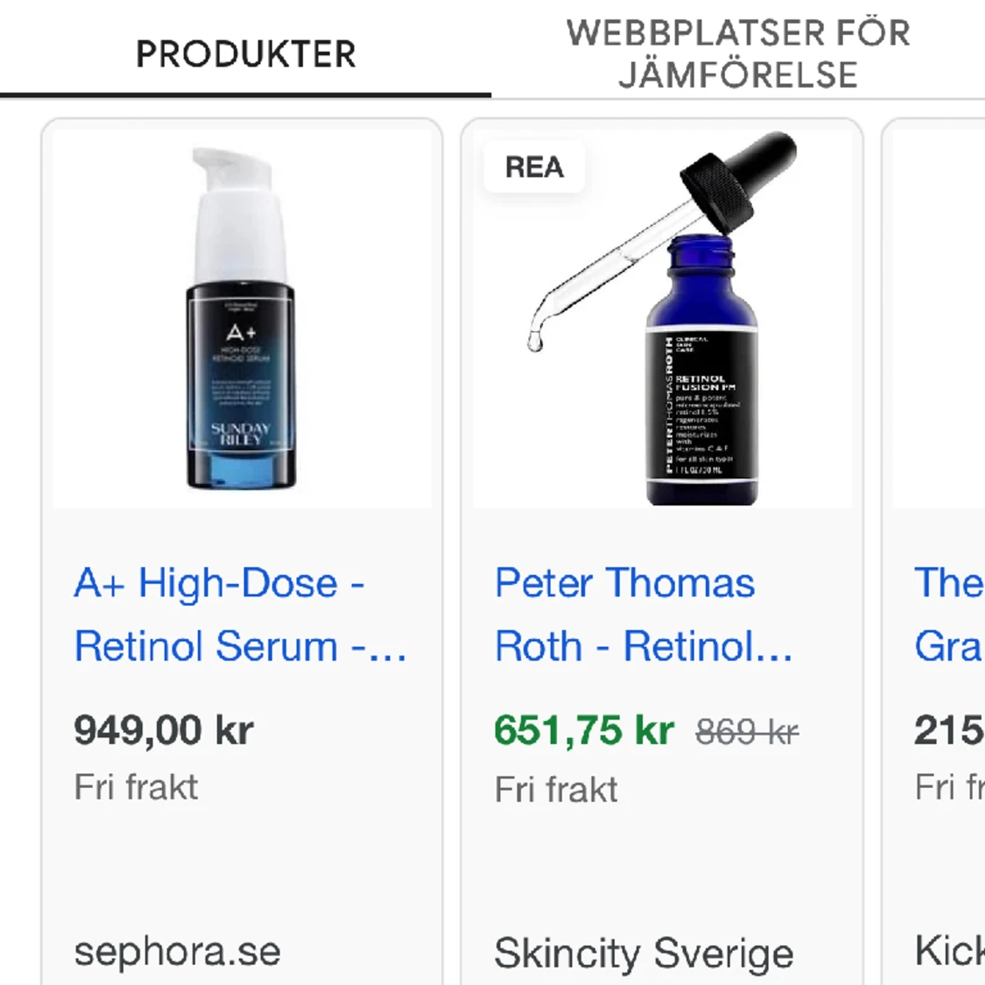Image resolution: width=985 pixels, height=985 pixels.
Task: Click Fri frakt under the Sunday Riley serum
Action: point(136,787)
